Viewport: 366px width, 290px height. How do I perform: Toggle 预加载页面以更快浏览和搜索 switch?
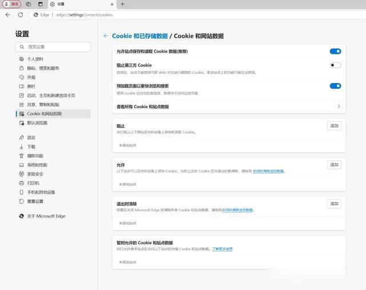pos(336,86)
